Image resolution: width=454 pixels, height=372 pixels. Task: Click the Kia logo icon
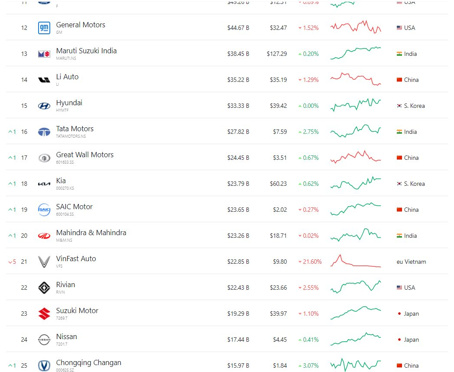click(44, 184)
